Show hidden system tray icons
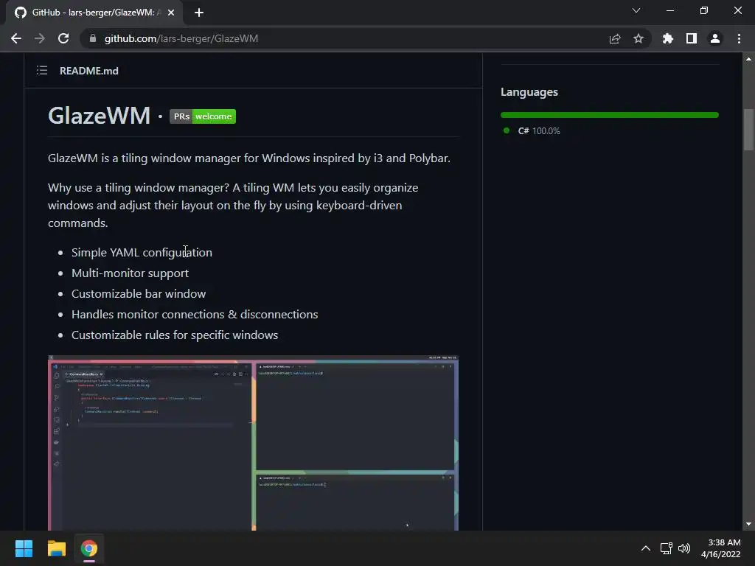This screenshot has height=566, width=755. (x=646, y=548)
